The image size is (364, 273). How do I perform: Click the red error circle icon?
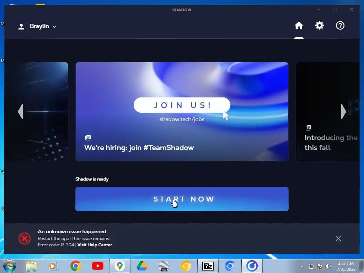pyautogui.click(x=25, y=239)
